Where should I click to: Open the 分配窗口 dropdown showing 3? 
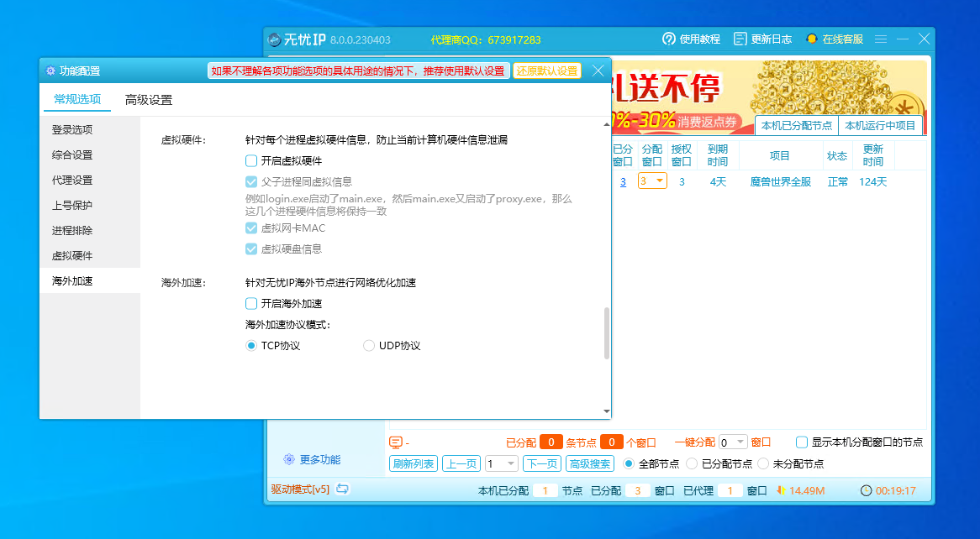[652, 181]
